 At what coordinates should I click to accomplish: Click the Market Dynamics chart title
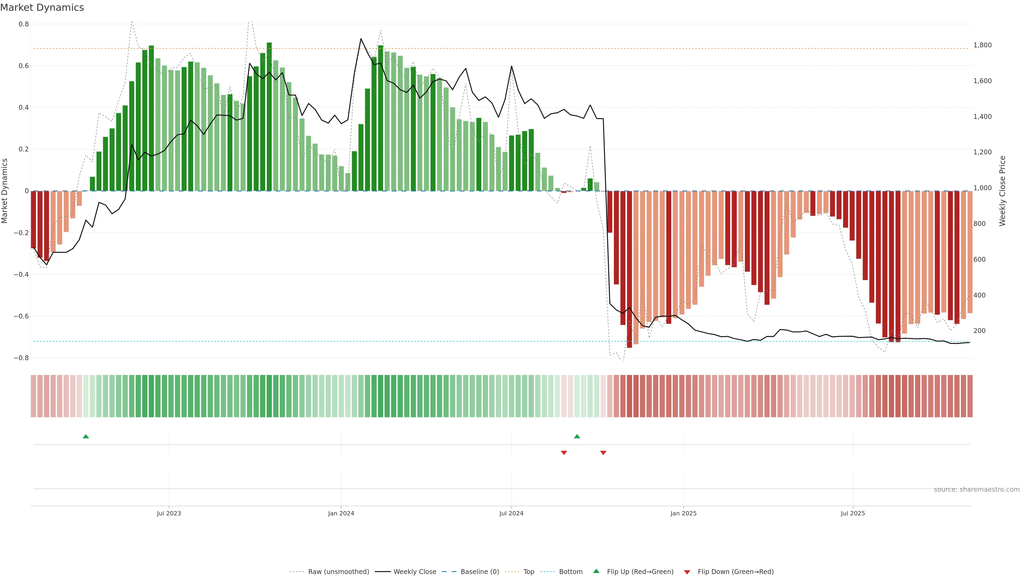pos(42,8)
